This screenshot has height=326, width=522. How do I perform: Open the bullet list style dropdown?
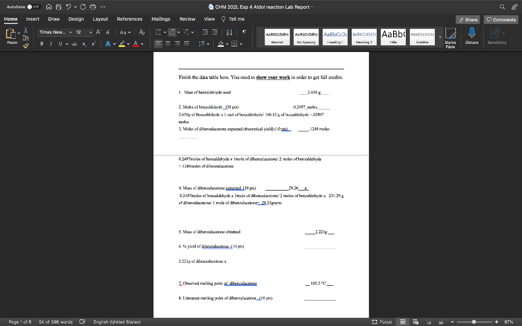(x=165, y=32)
